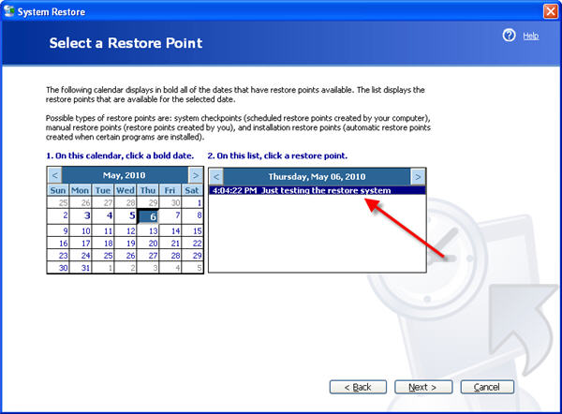
Task: Pick May 5 on the calendar
Action: tap(131, 215)
